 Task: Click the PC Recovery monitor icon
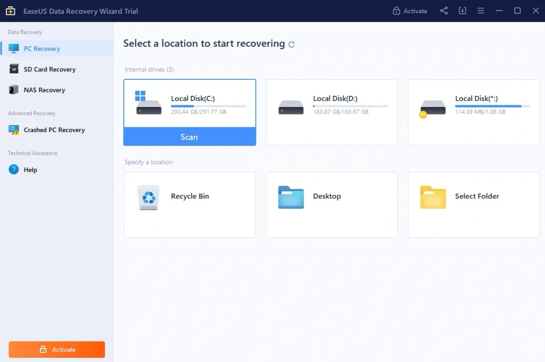(x=13, y=48)
